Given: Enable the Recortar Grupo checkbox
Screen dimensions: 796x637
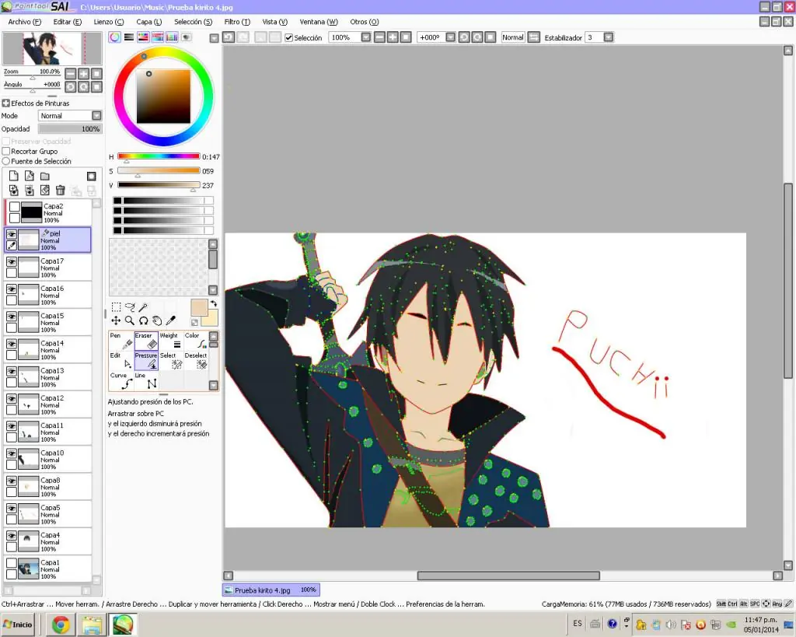Looking at the screenshot, I should point(6,152).
